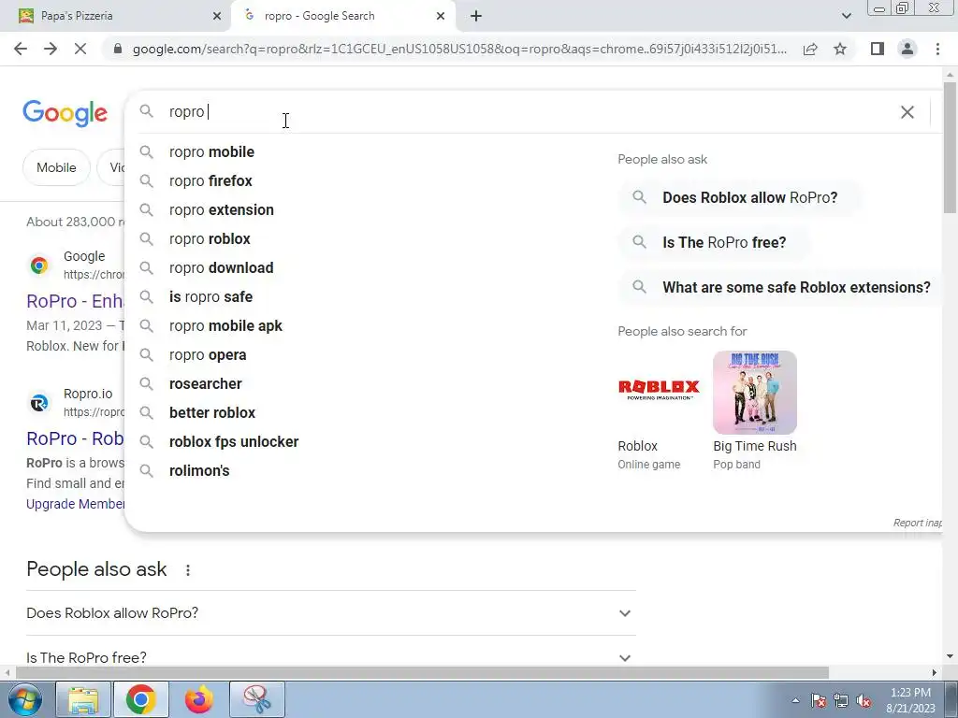Click the Ropro.io favicon
The image size is (958, 718).
pos(39,402)
